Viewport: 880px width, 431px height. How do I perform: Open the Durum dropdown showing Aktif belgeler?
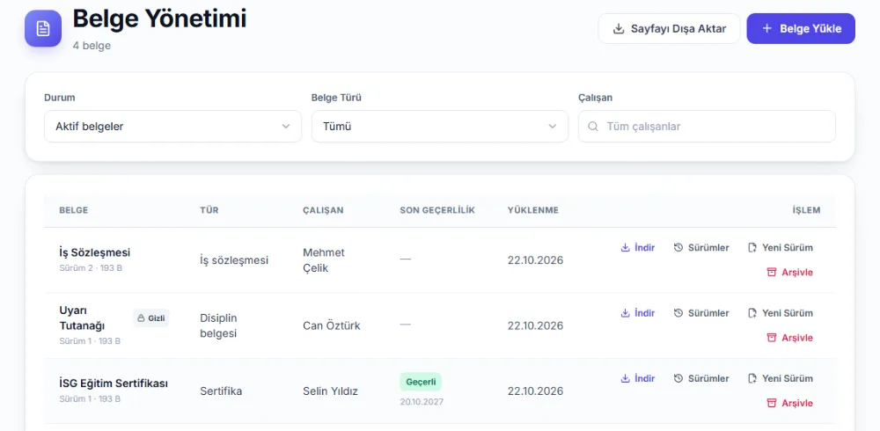[172, 127]
